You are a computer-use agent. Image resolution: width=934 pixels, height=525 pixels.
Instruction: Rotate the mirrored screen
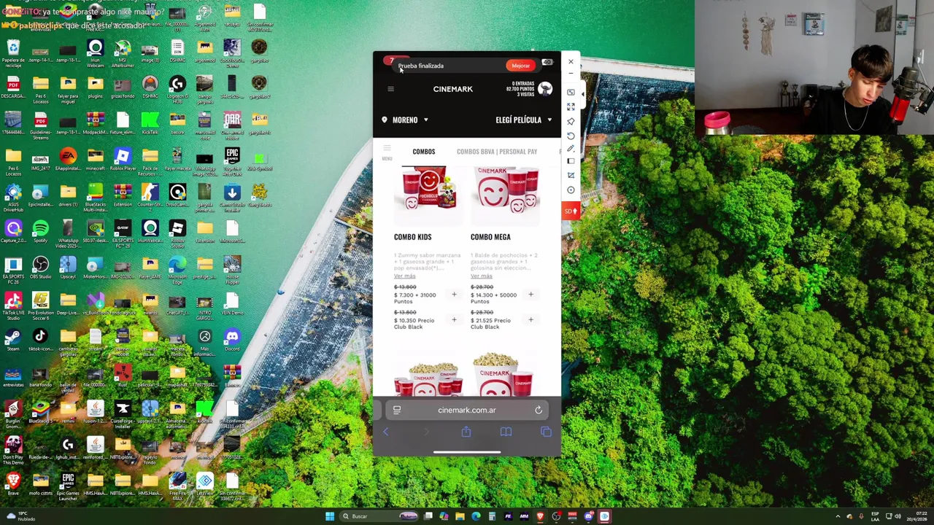tap(571, 135)
